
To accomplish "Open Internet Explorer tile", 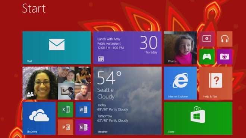I will [180, 83].
